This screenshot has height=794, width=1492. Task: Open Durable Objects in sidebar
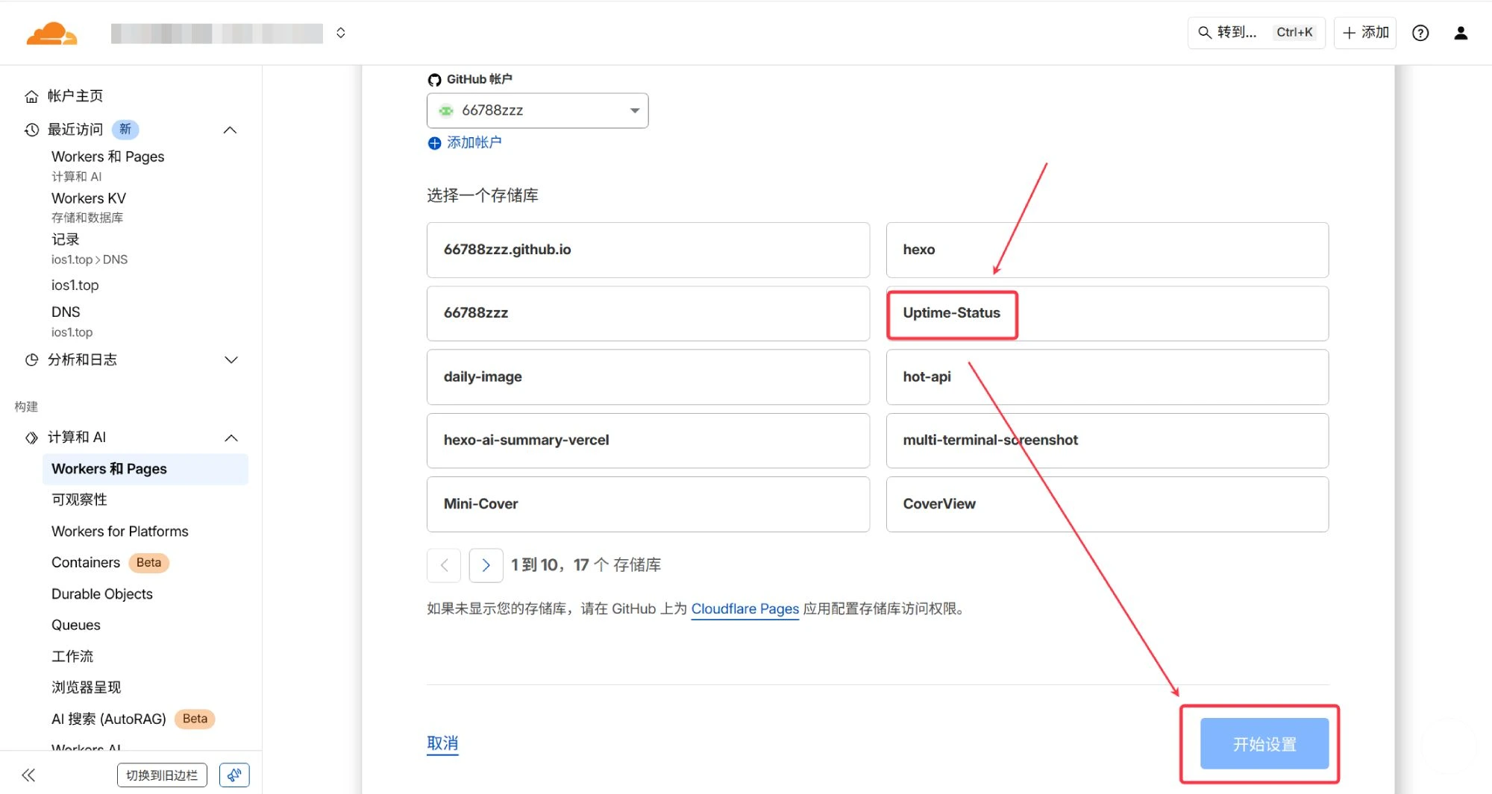point(101,594)
